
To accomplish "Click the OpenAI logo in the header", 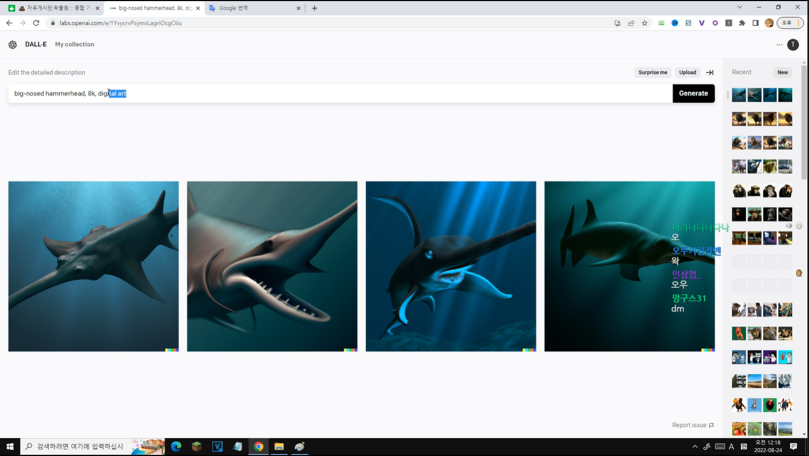I will 12,45.
